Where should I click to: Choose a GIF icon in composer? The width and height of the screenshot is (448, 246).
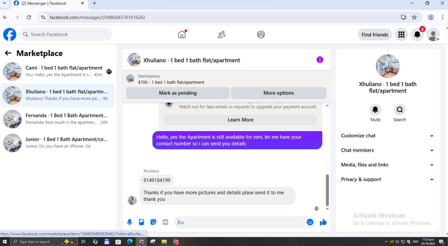pyautogui.click(x=165, y=222)
